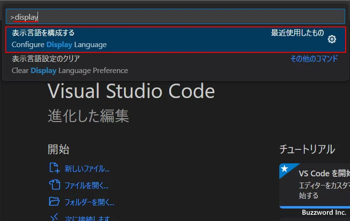The width and height of the screenshot is (350, 221).
Task: Click the open file icon beside ファイルを開く
Action: [54, 185]
